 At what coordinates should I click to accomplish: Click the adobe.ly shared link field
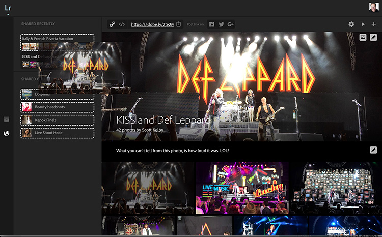pos(152,24)
